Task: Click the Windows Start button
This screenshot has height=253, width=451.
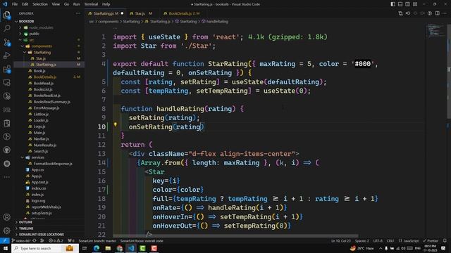Action: (x=5, y=248)
